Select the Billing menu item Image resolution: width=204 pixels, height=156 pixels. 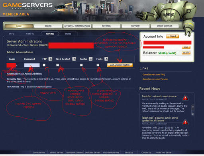pos(48,26)
